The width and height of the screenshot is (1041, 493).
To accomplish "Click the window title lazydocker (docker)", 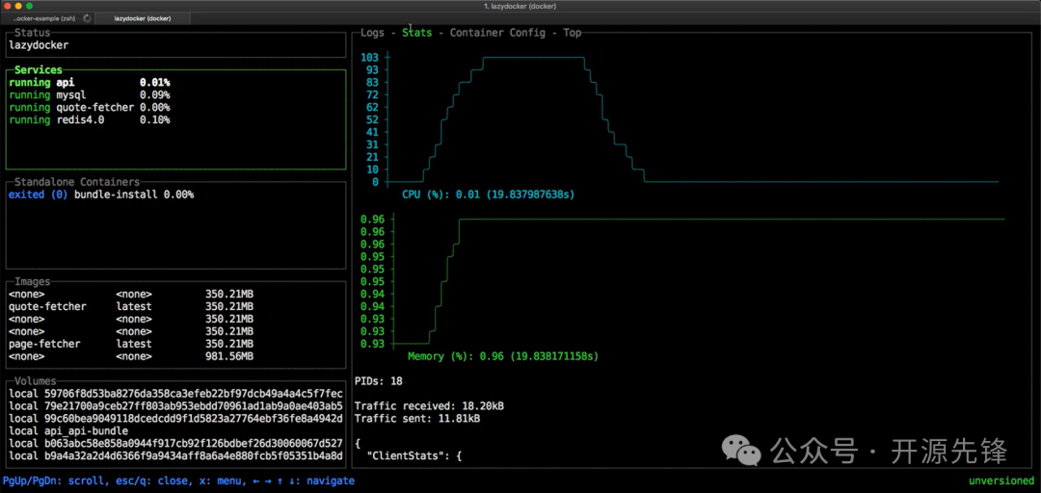I will (x=520, y=6).
